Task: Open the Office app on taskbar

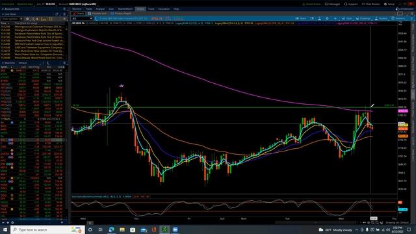Action: click(x=154, y=229)
